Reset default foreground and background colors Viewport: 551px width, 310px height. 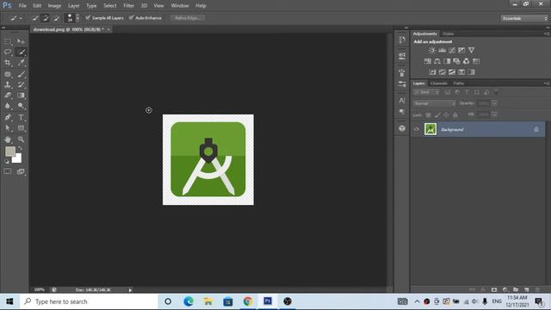(x=7, y=162)
